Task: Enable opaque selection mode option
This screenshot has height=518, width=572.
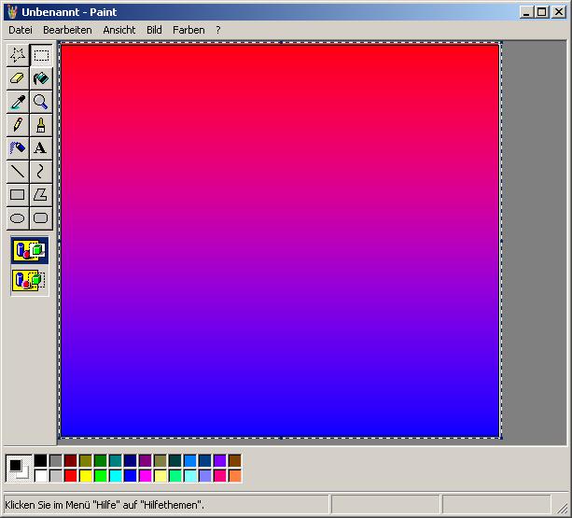Action: pyautogui.click(x=29, y=250)
